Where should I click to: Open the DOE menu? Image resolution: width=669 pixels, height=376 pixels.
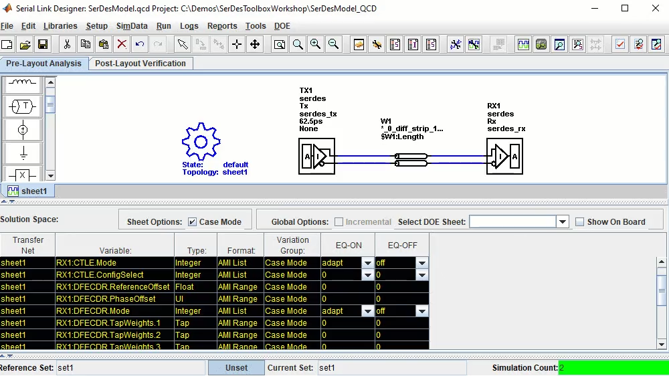(x=282, y=26)
